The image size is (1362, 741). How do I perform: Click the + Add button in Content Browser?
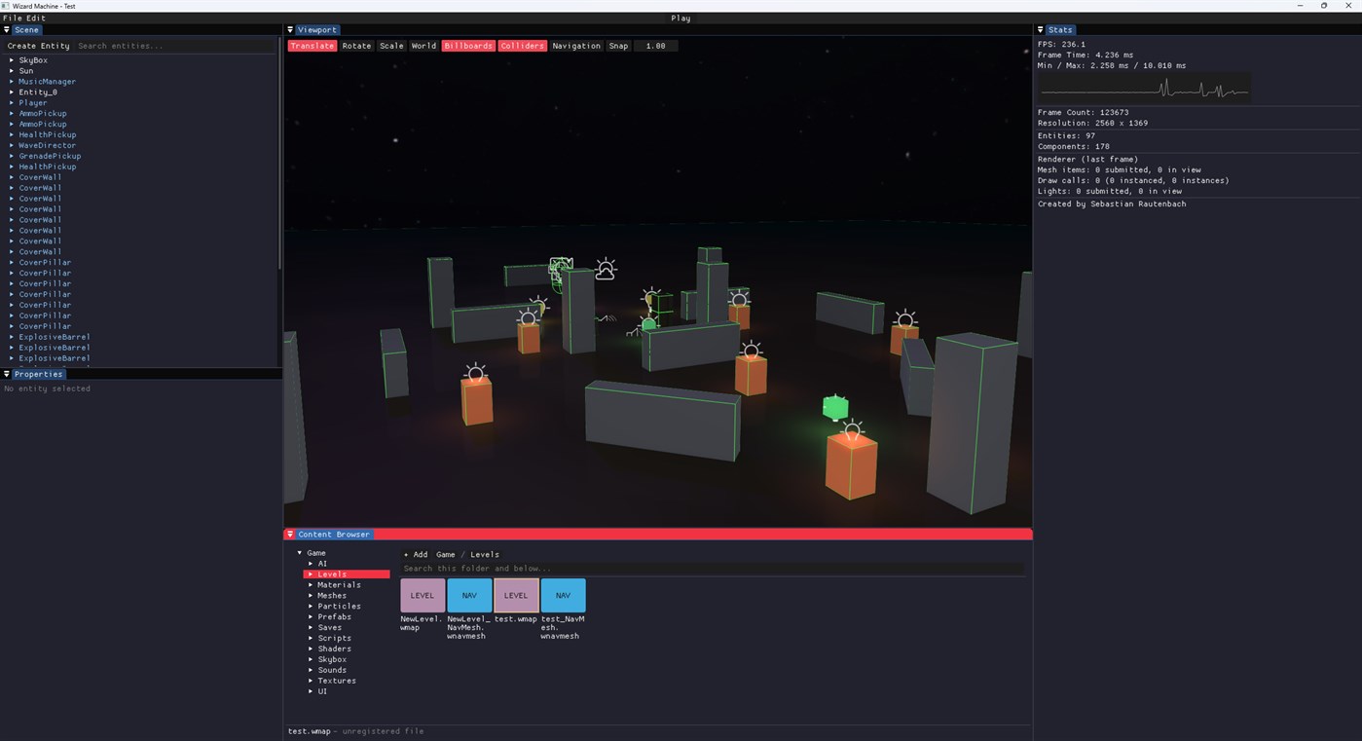(416, 554)
